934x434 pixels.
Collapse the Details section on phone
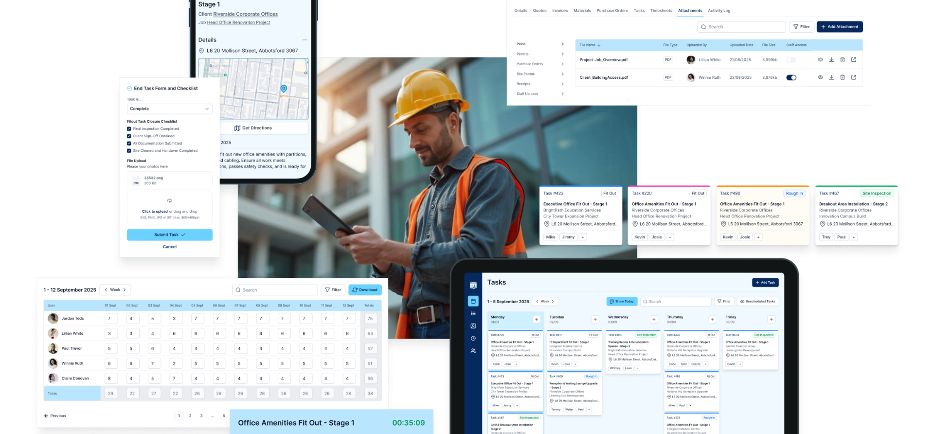(305, 40)
